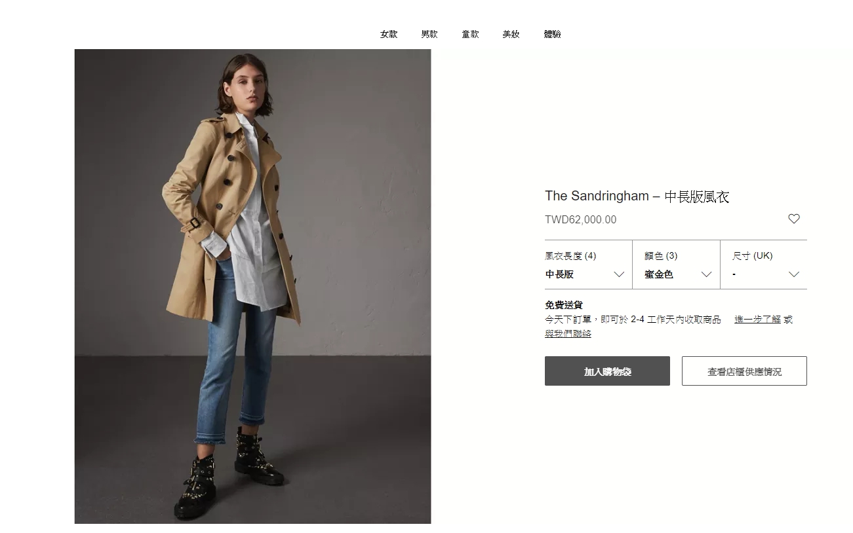Expand the 風衣長度 dropdown chevron

pos(618,274)
